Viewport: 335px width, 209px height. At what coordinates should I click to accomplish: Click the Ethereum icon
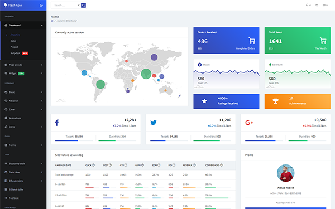point(270,65)
